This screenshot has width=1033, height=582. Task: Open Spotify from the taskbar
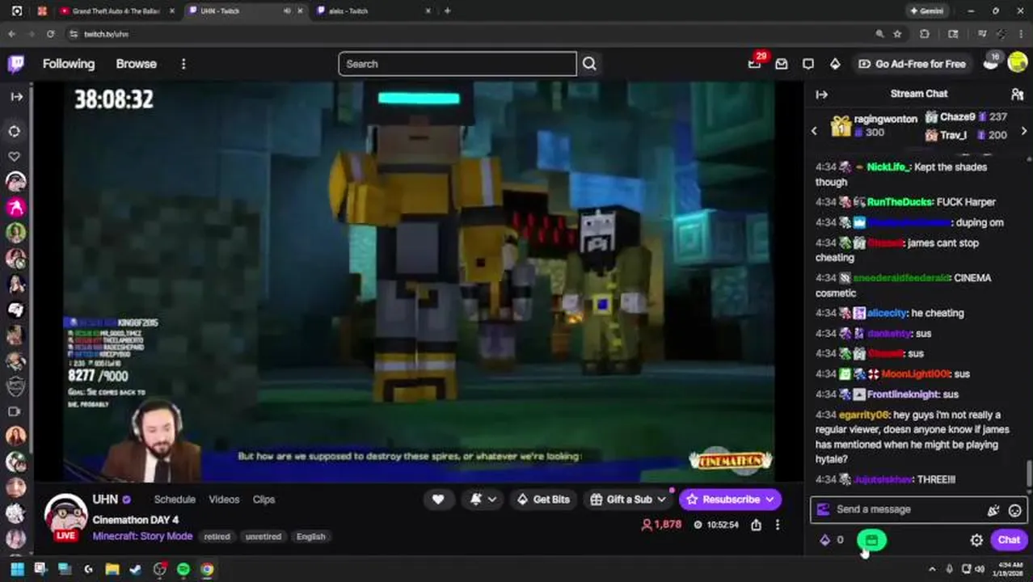(x=183, y=569)
